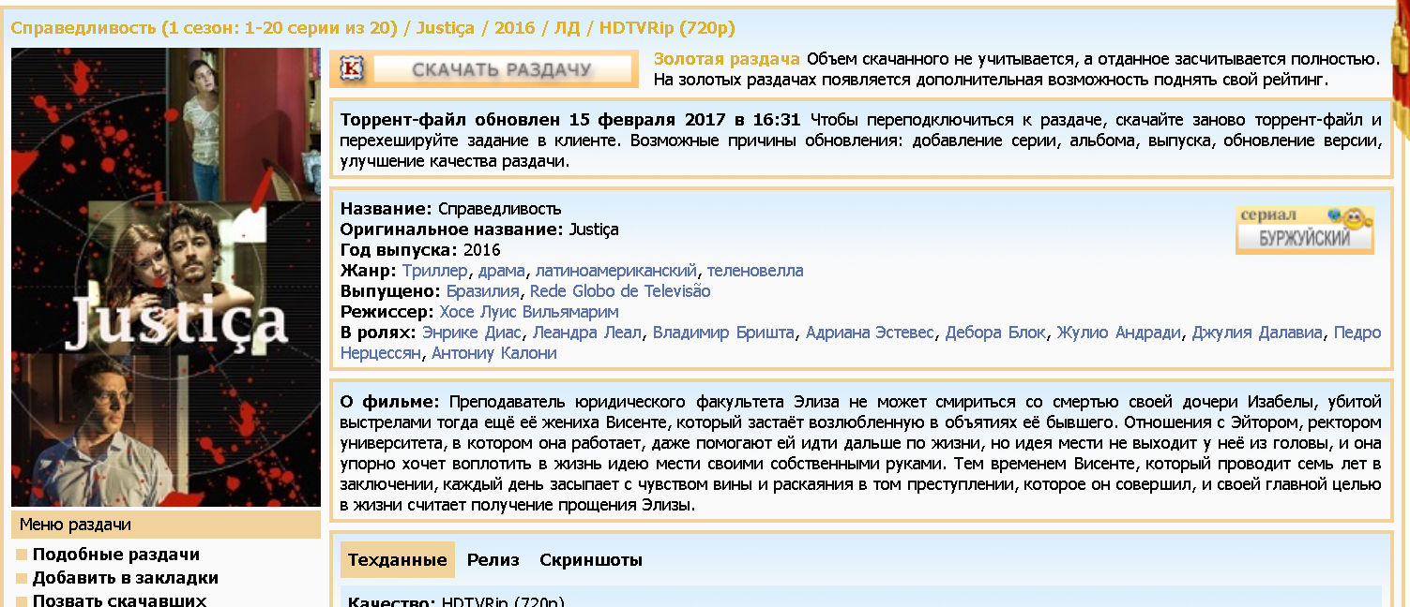The height and width of the screenshot is (607, 1410).
Task: Click the Золотая раздача label
Action: click(727, 59)
